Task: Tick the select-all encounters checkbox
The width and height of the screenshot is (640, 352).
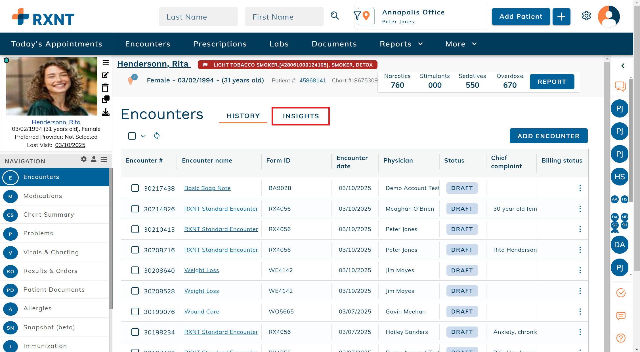Action: [x=132, y=136]
